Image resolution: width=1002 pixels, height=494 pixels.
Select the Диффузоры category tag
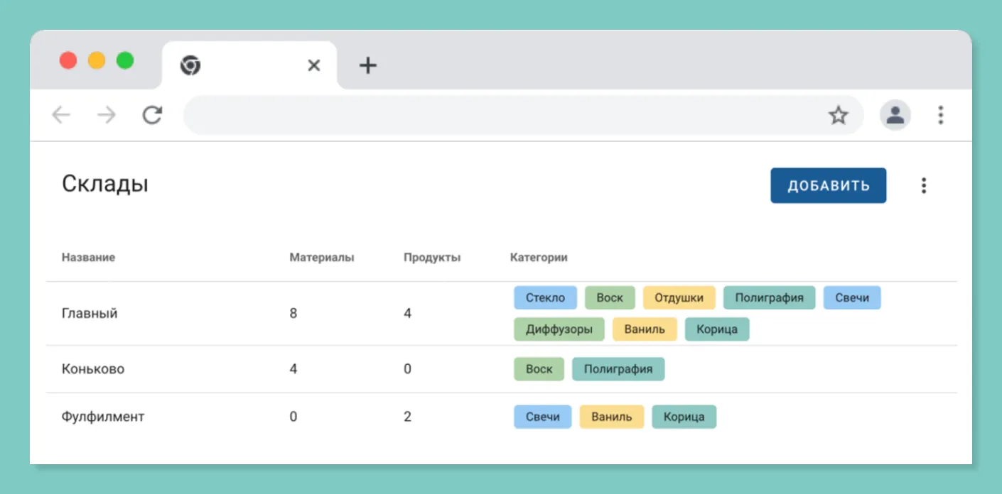click(559, 329)
